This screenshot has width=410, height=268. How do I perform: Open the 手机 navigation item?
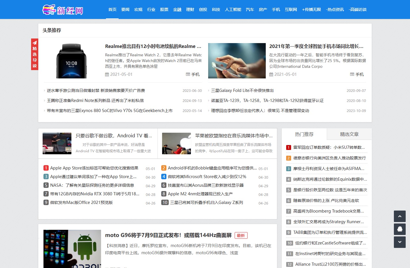(x=276, y=9)
